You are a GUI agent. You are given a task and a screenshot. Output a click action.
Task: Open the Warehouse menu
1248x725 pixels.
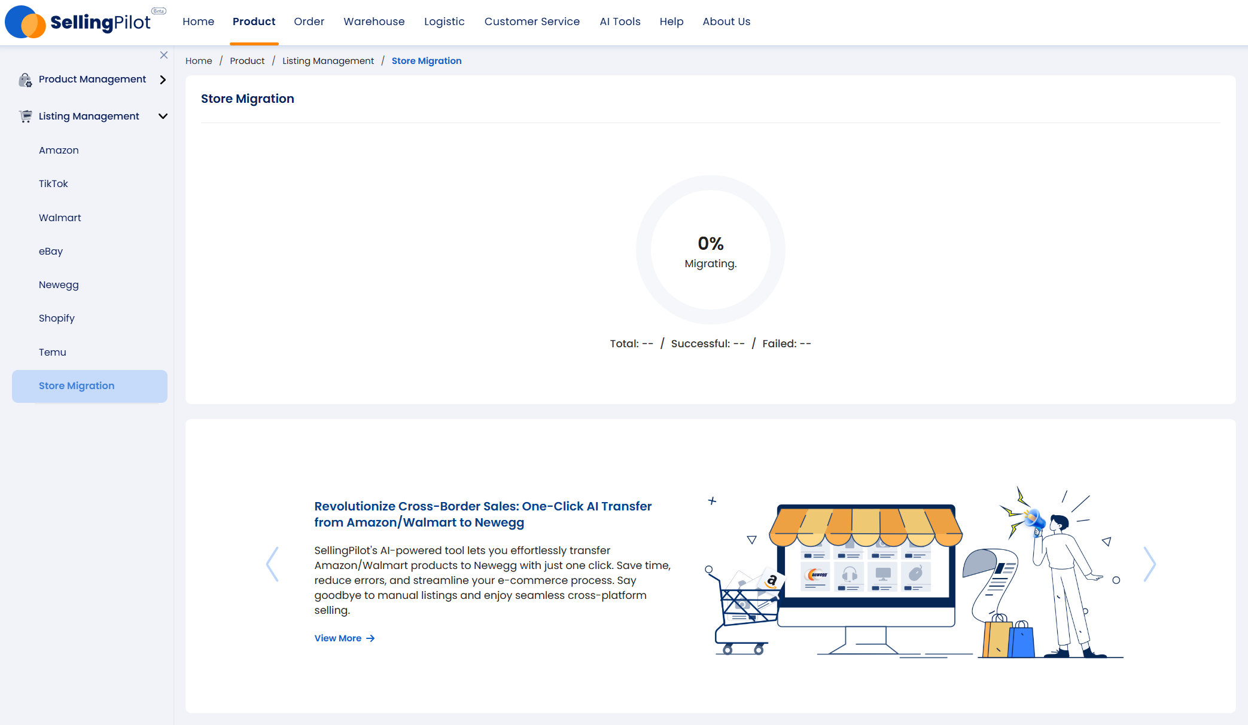pos(374,22)
